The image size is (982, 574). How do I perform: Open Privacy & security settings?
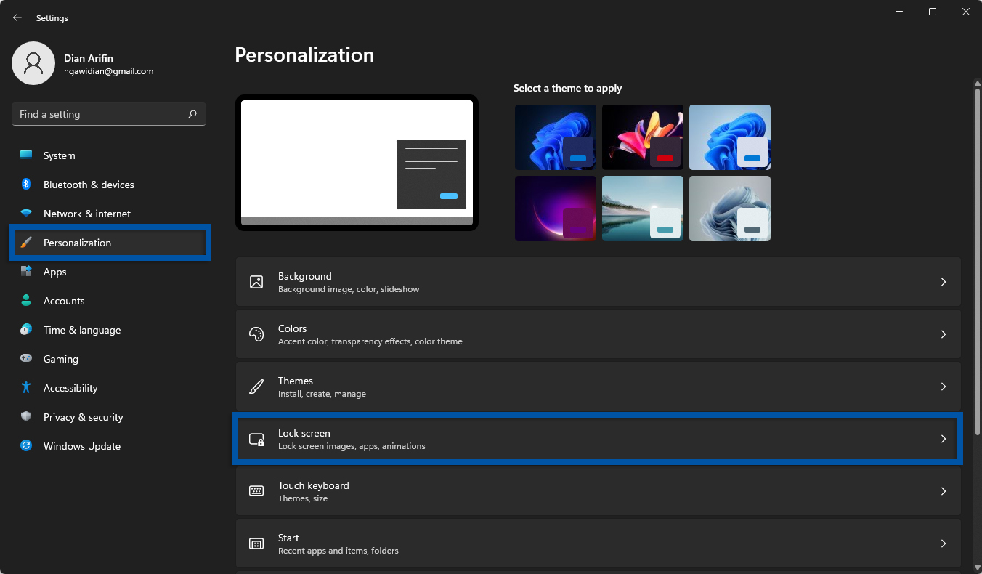pyautogui.click(x=84, y=416)
